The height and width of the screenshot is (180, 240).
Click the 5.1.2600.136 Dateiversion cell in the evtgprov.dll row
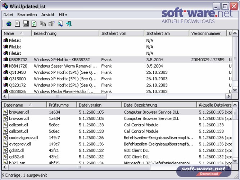91,144
